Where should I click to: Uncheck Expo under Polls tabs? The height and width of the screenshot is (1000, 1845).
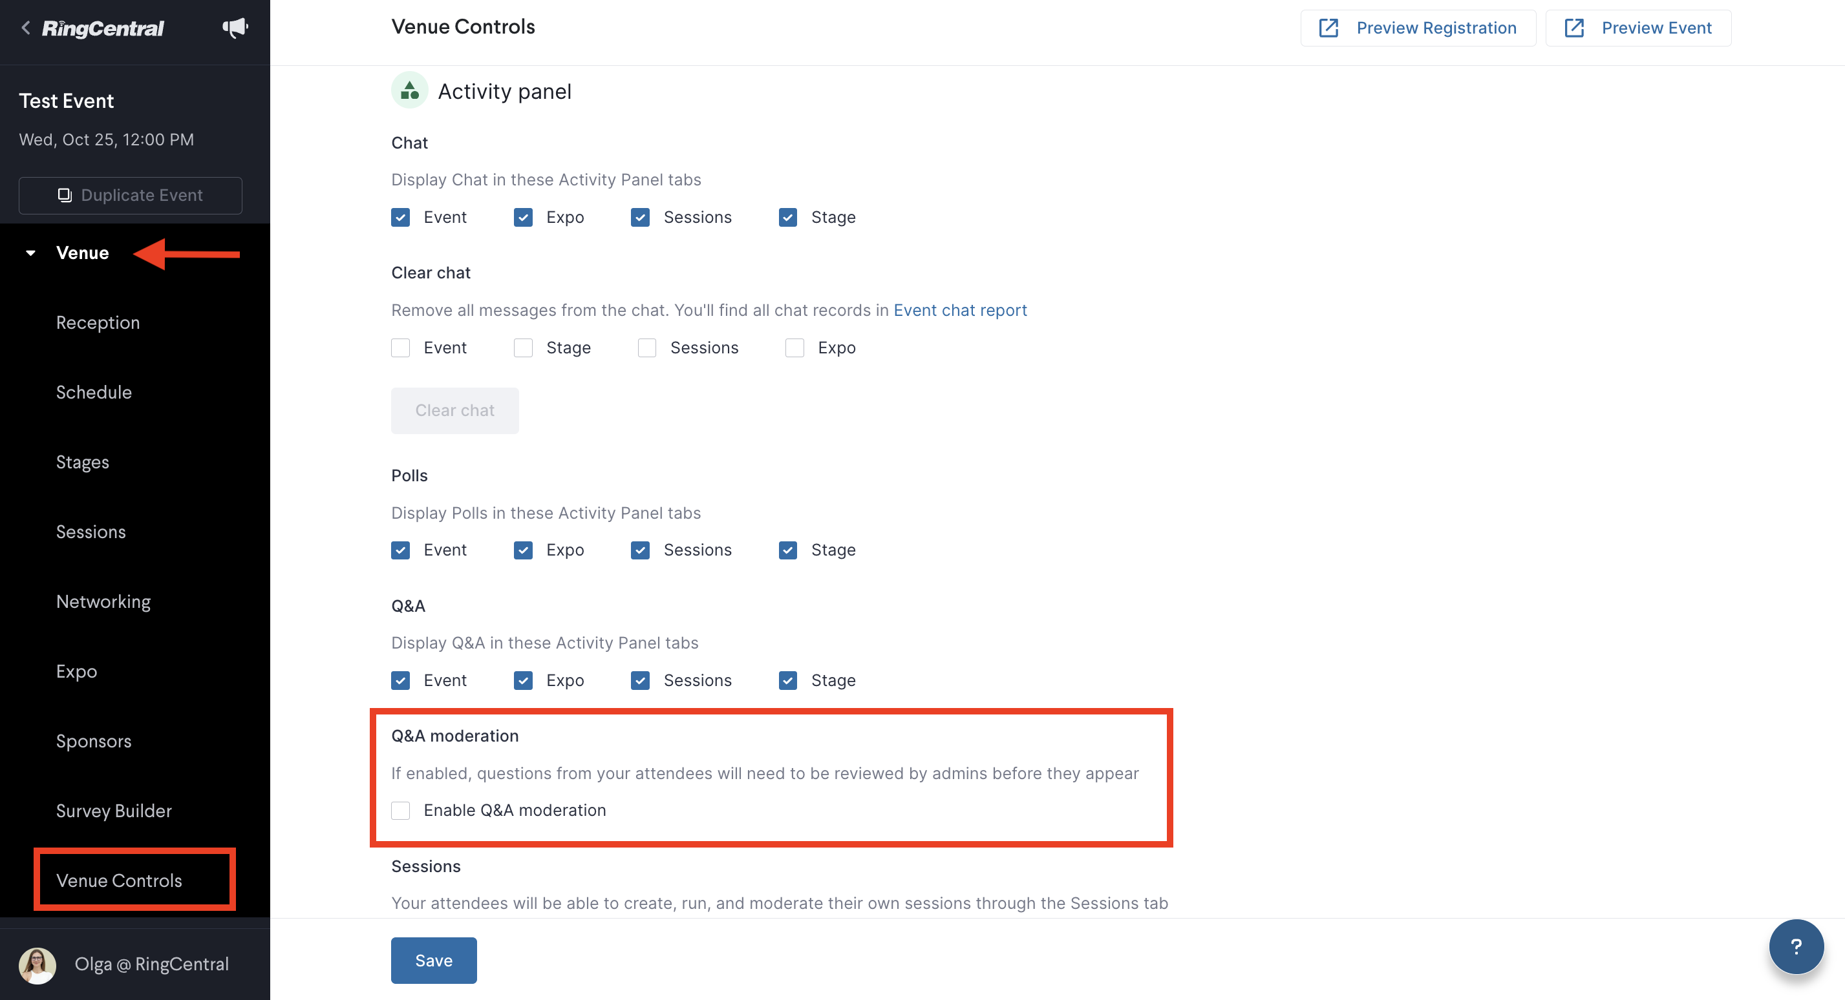pyautogui.click(x=524, y=550)
